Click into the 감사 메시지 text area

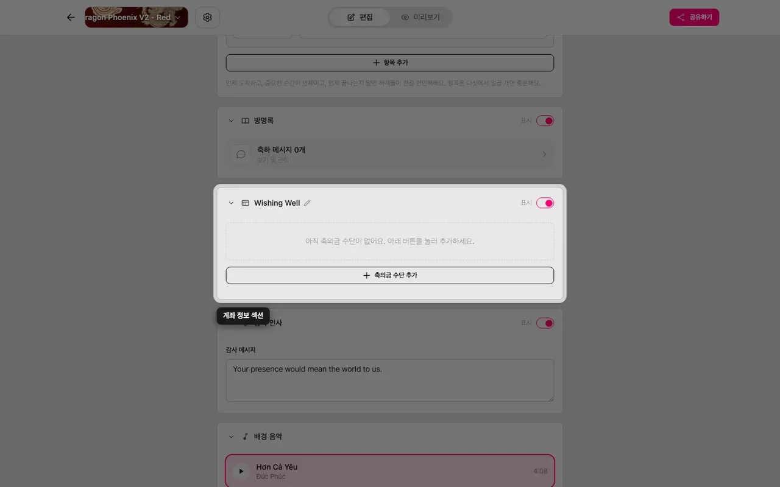[390, 380]
